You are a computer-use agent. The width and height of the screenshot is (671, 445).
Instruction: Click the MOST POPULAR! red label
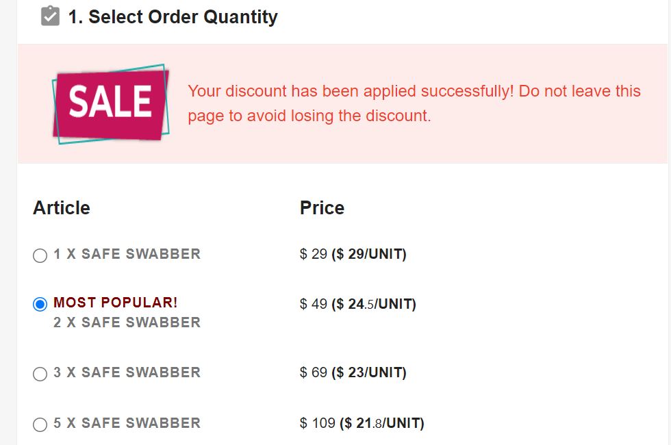point(115,303)
